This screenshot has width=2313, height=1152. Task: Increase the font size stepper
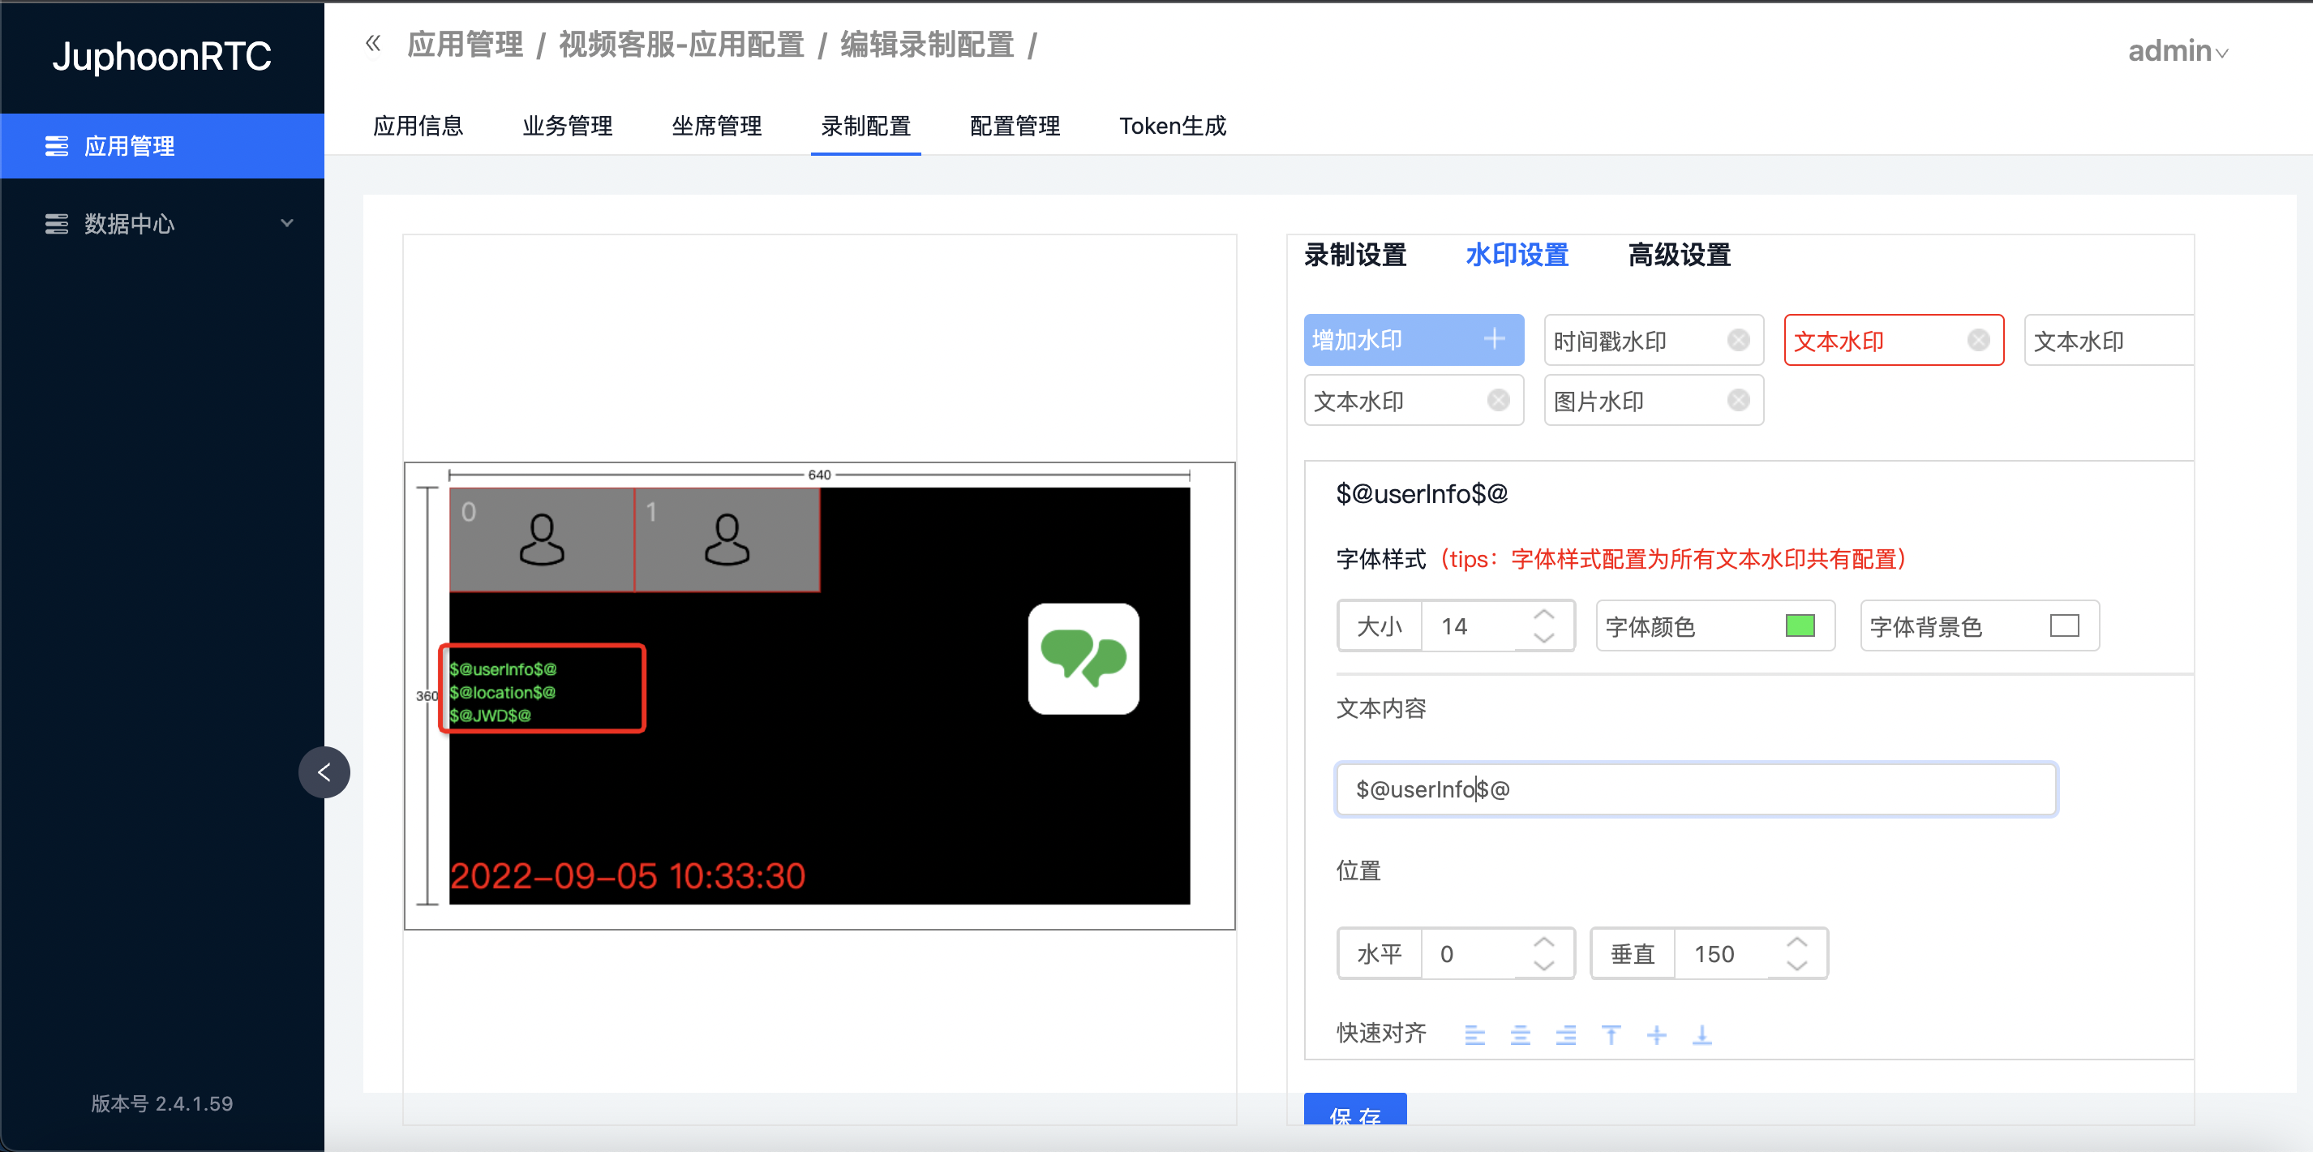(x=1543, y=615)
